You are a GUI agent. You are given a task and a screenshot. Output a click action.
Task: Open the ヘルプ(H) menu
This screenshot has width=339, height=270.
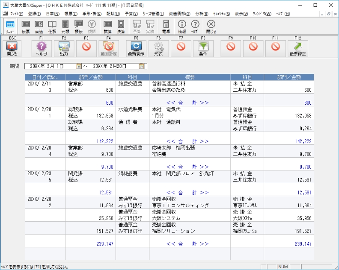(283, 14)
